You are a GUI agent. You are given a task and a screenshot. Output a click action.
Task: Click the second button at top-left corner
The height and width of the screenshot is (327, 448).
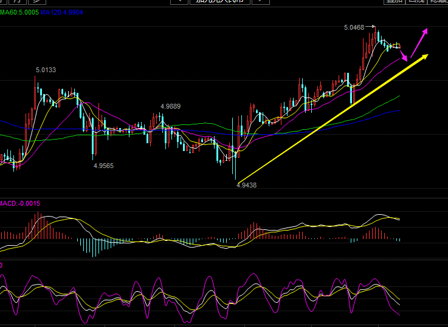tap(16, 2)
